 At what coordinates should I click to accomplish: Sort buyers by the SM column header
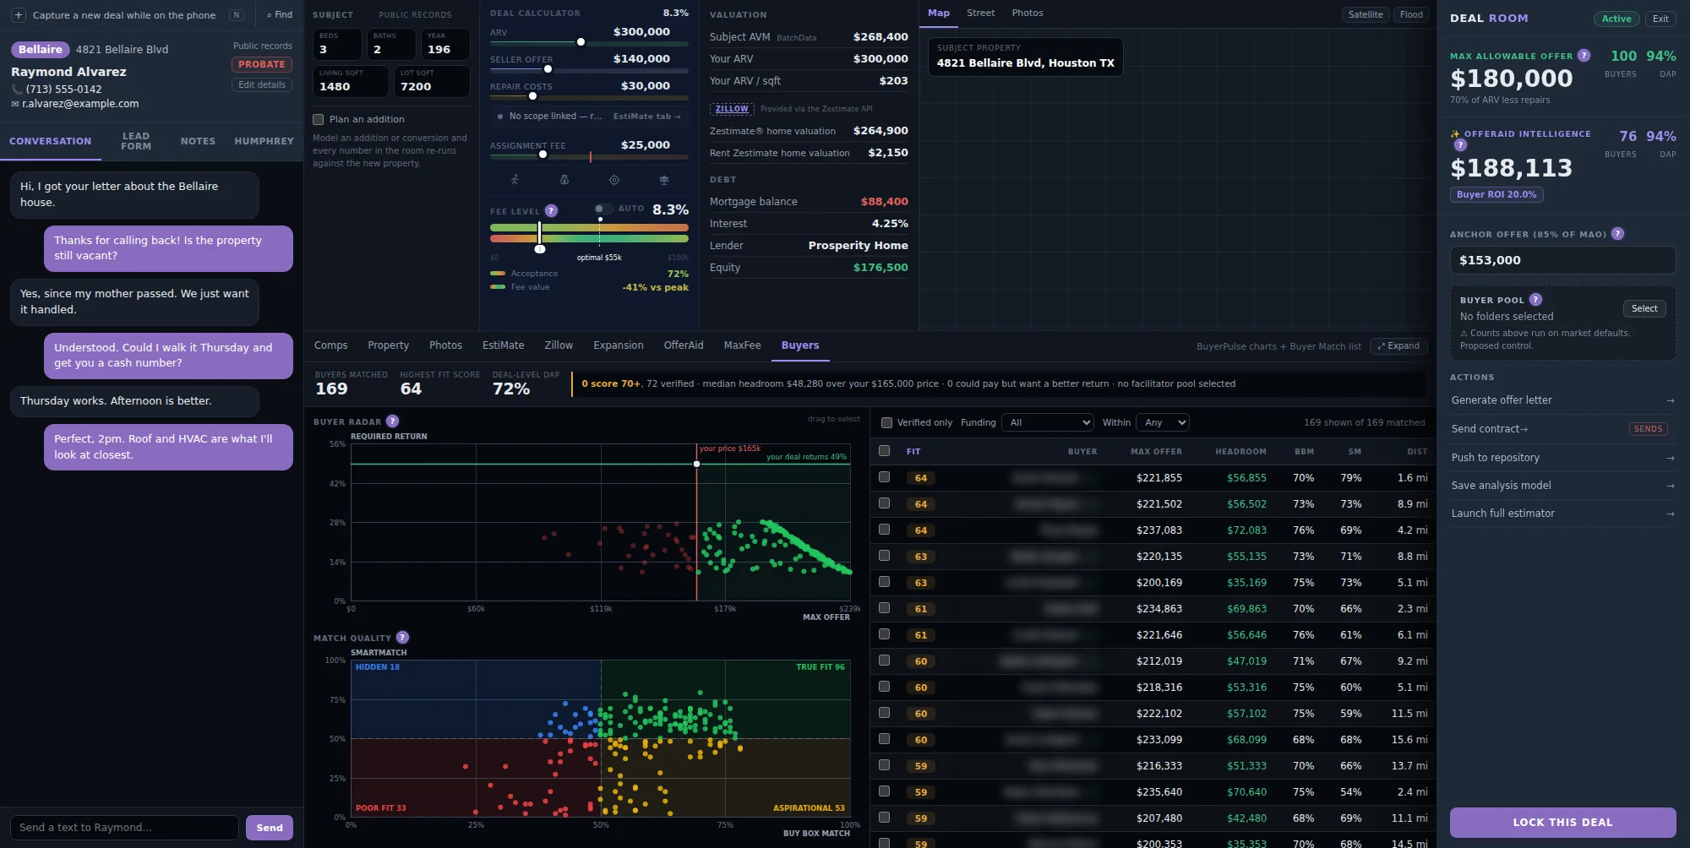[x=1355, y=452]
